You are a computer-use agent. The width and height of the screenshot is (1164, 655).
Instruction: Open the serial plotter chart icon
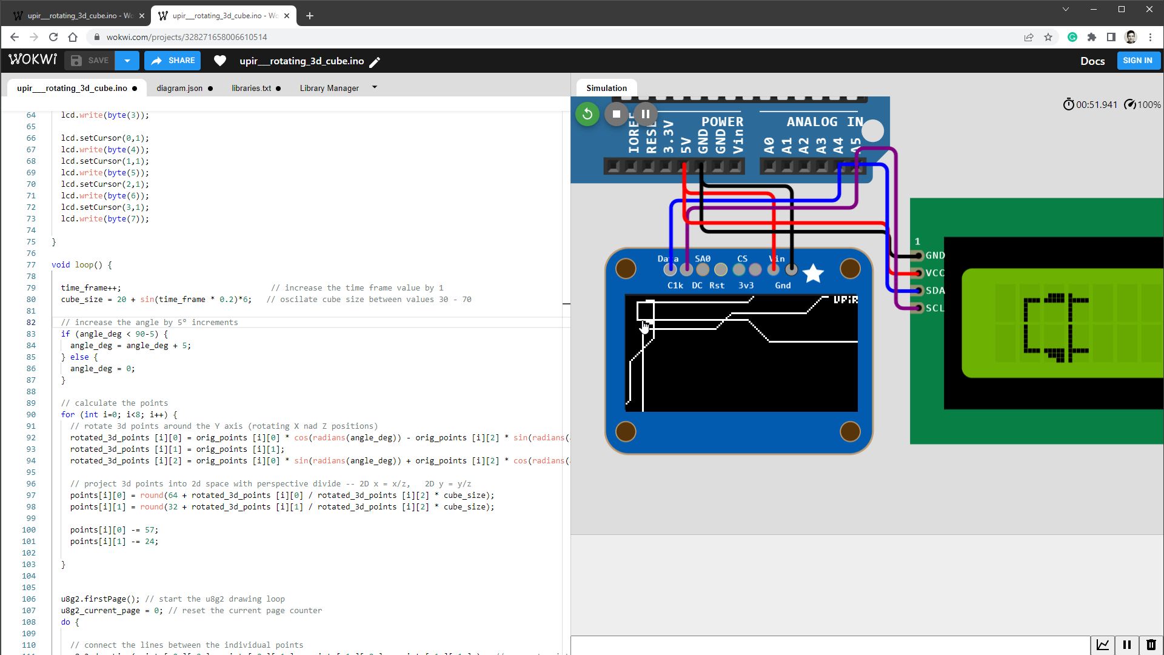(x=1103, y=645)
